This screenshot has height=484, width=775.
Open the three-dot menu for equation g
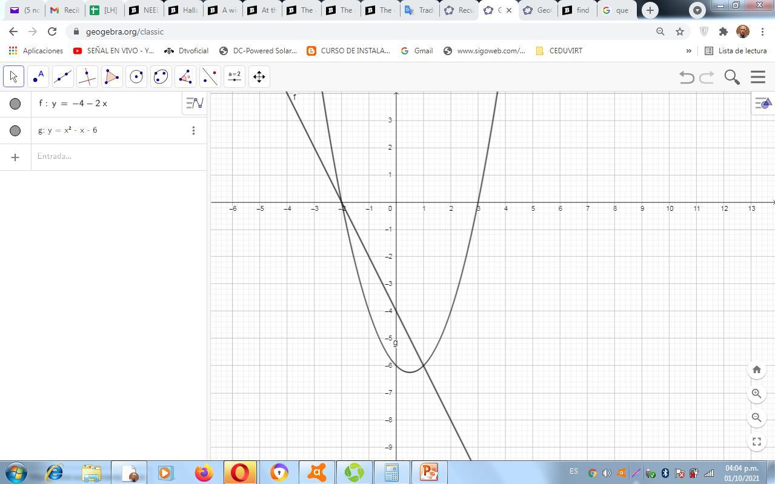click(x=193, y=130)
